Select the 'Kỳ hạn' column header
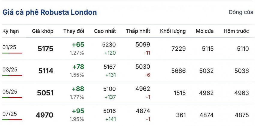This screenshot has height=126, width=255. click(x=10, y=31)
